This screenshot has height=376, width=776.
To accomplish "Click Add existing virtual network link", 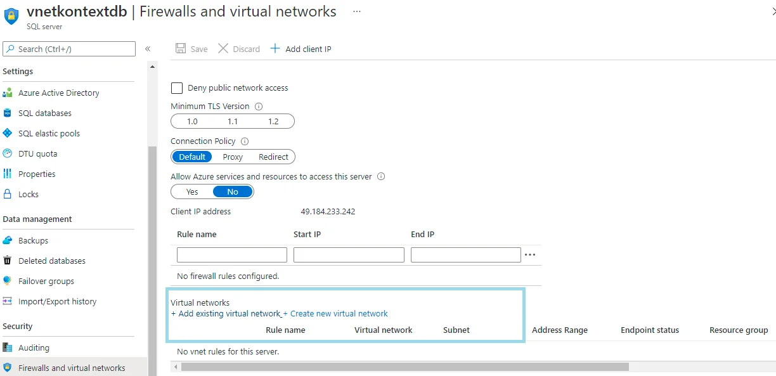I will click(226, 314).
